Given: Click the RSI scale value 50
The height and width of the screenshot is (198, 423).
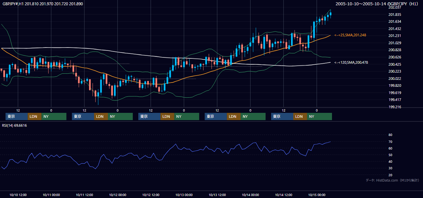Looking at the screenshot, I should pyautogui.click(x=390, y=155).
